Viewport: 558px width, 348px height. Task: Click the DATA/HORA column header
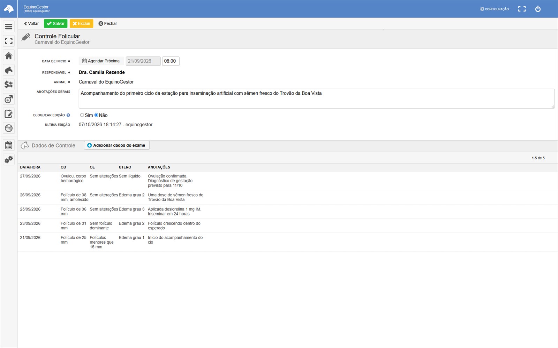(30, 167)
